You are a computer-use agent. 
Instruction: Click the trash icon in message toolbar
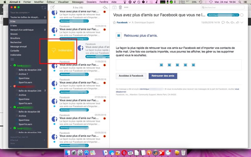click(x=121, y=7)
